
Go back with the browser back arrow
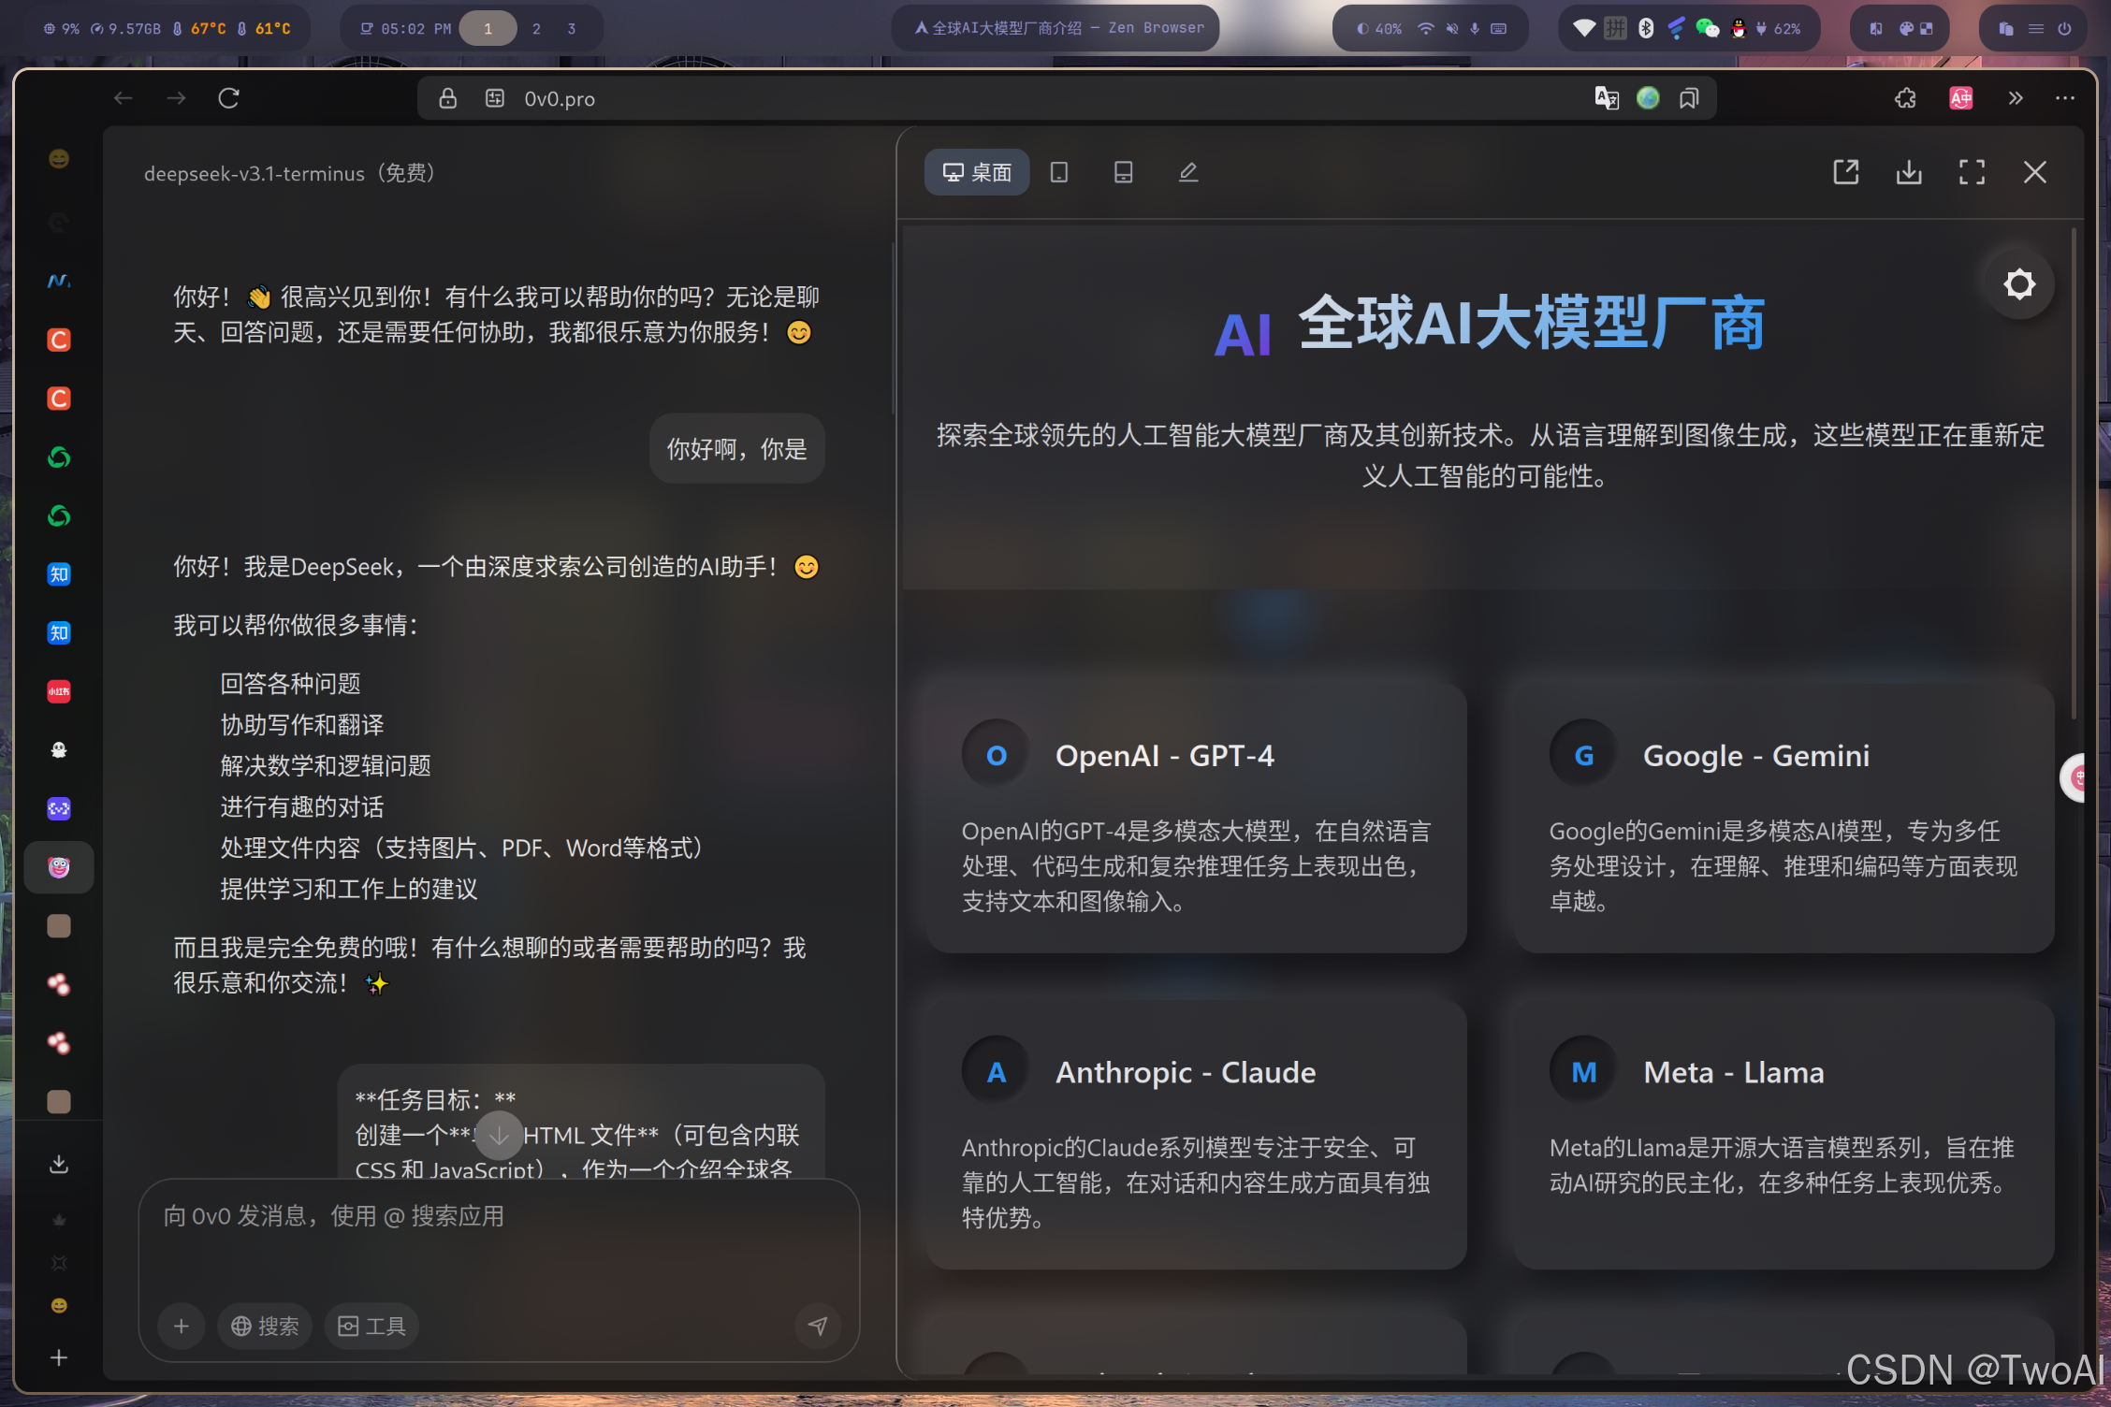point(123,98)
